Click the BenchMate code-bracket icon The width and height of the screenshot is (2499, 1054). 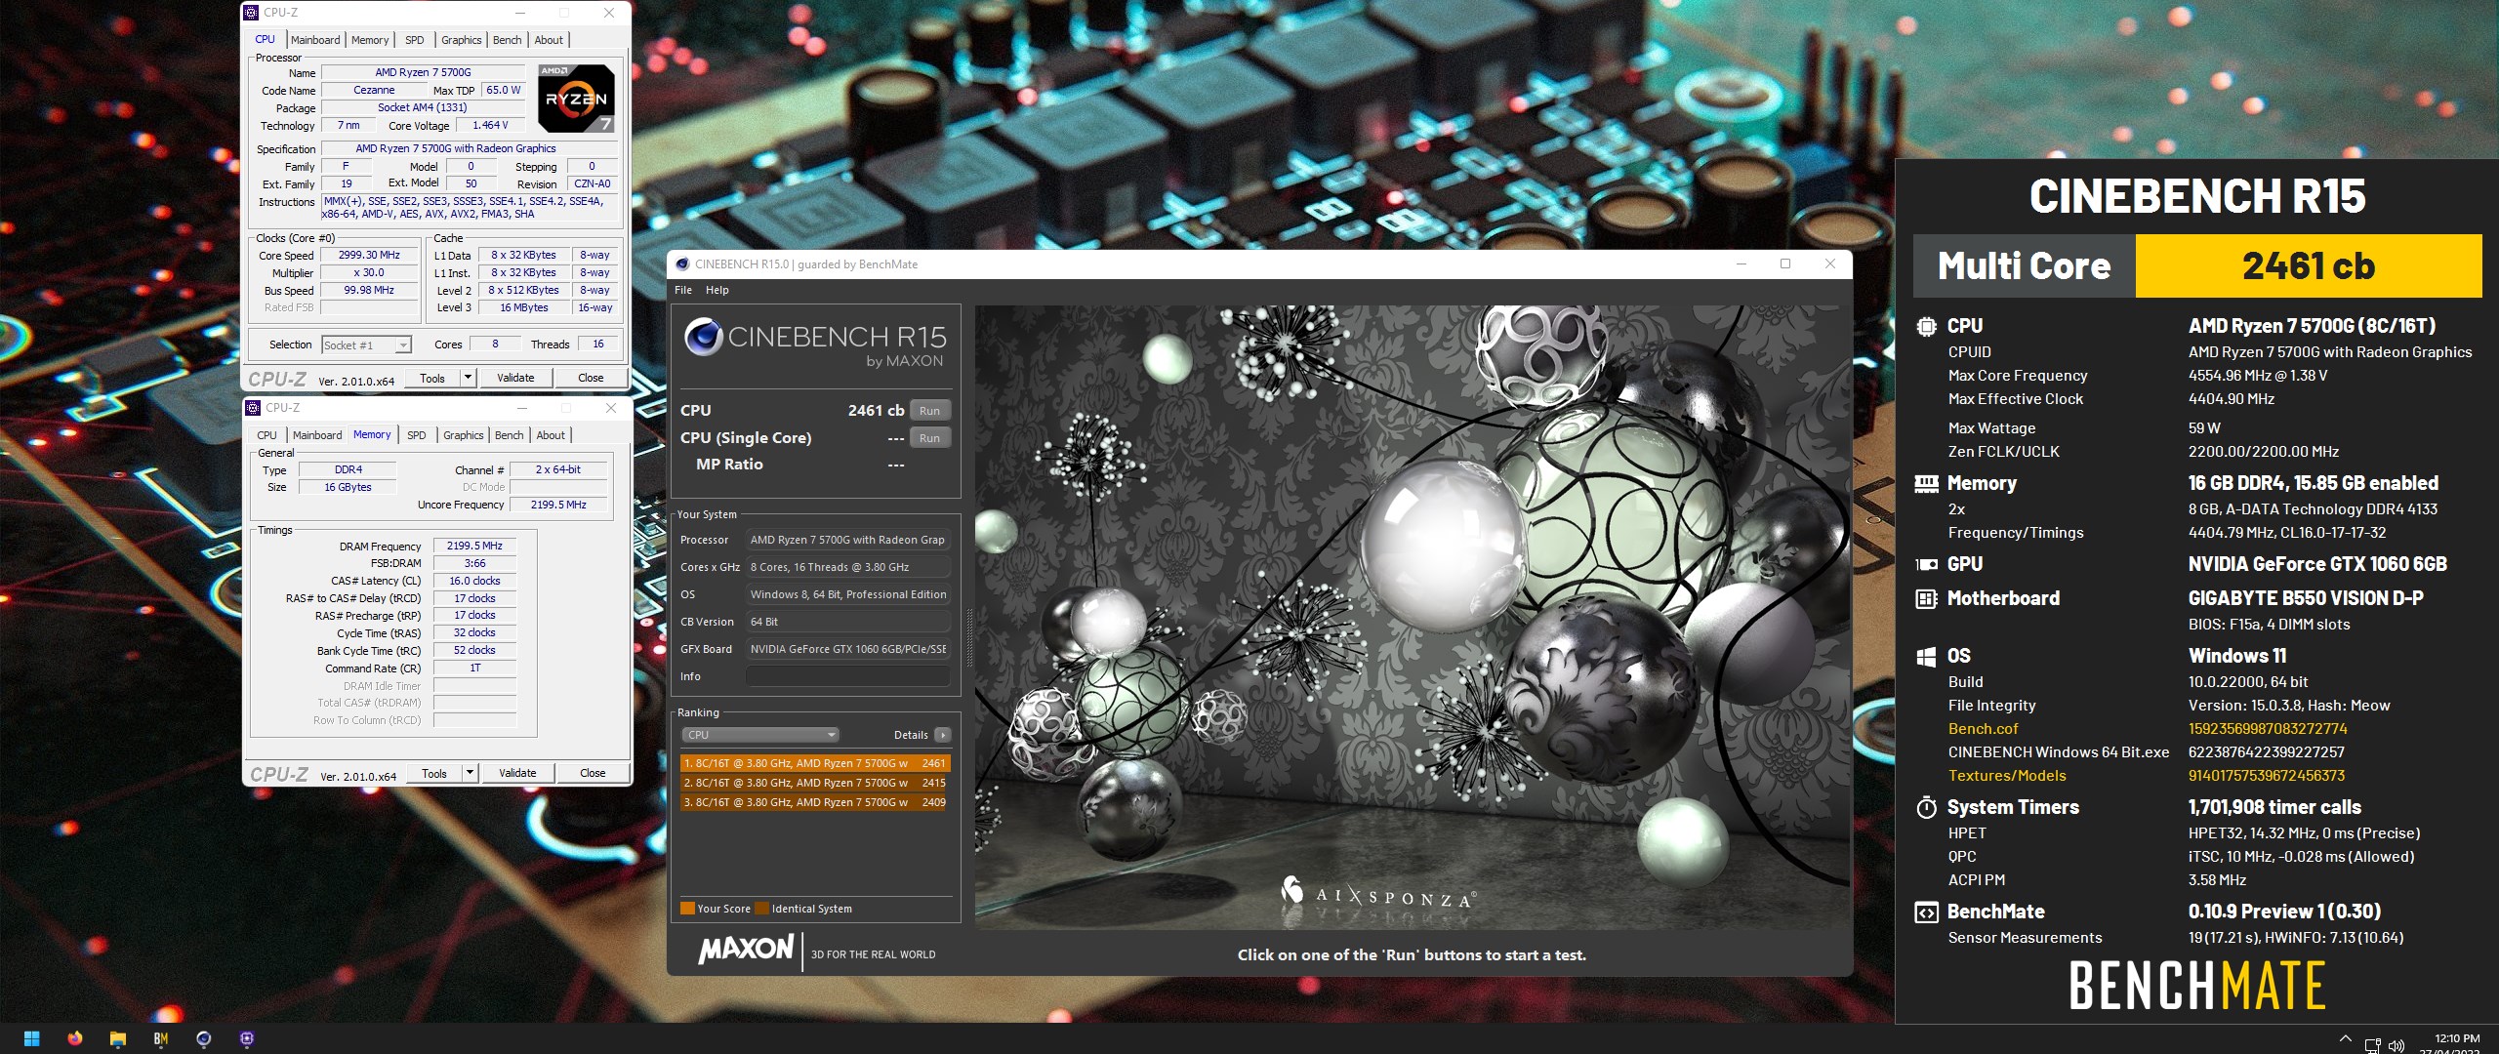1926,912
